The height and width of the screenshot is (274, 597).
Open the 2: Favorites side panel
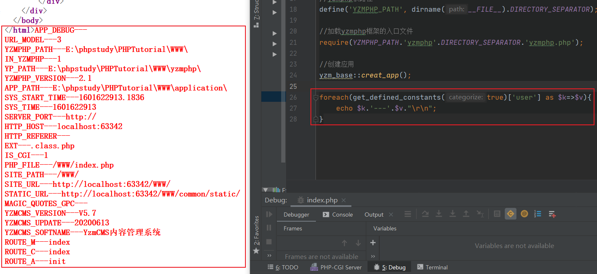tap(256, 231)
